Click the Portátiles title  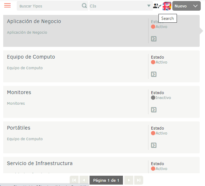[x=18, y=128]
